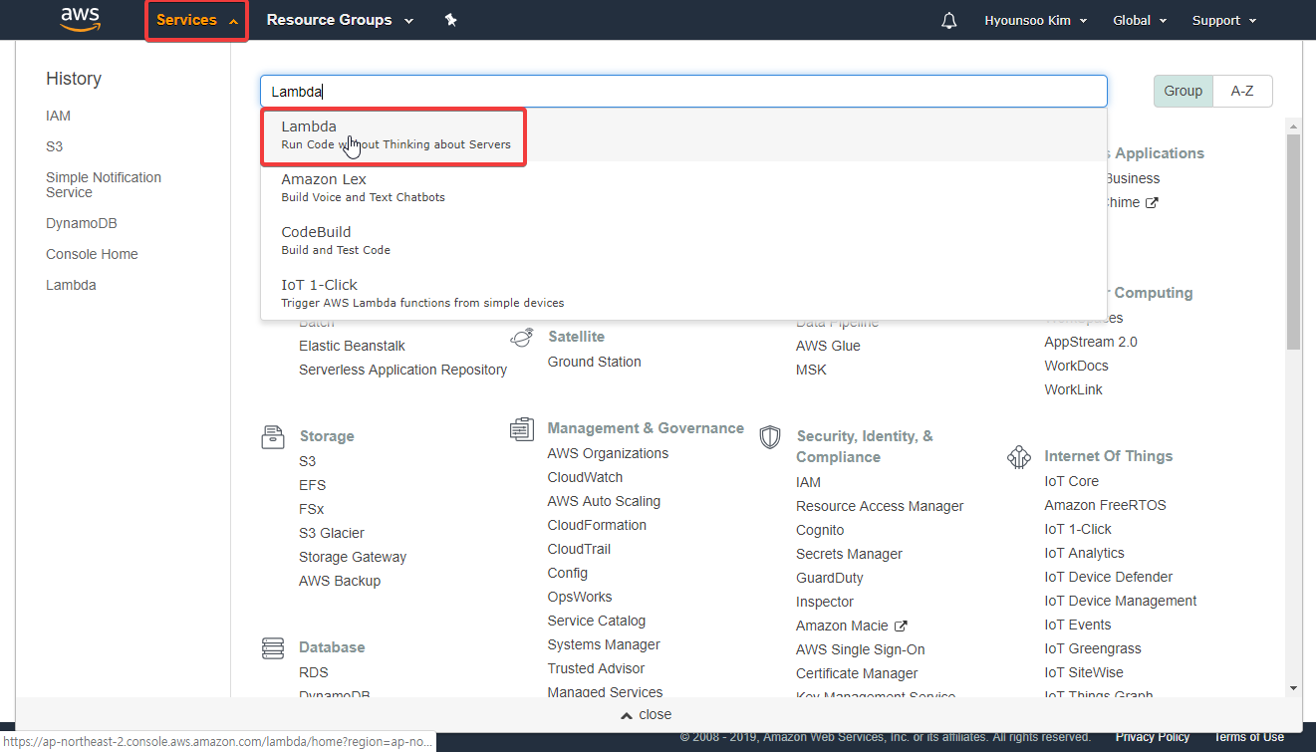The width and height of the screenshot is (1316, 752).
Task: Open AWS Glue service
Action: pyautogui.click(x=828, y=346)
